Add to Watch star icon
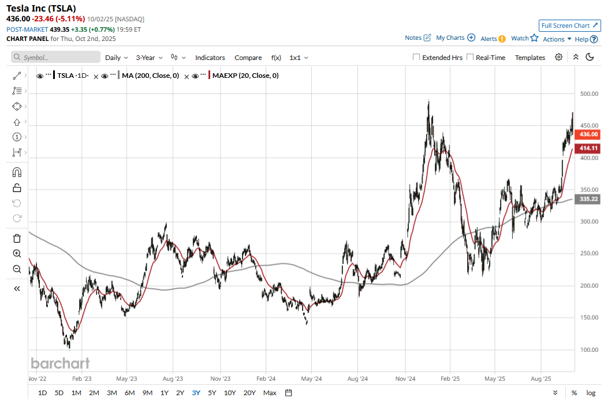Viewport: 608px width, 409px height. tap(534, 37)
